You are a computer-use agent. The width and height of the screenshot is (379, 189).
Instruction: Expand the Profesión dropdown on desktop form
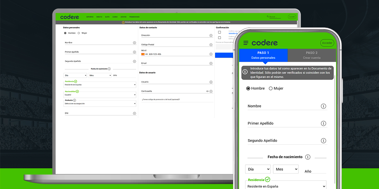[99, 104]
